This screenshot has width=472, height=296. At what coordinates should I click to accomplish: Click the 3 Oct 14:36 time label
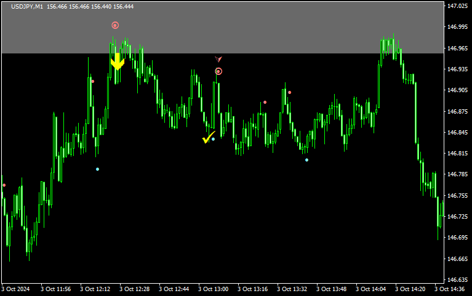tap(449, 289)
